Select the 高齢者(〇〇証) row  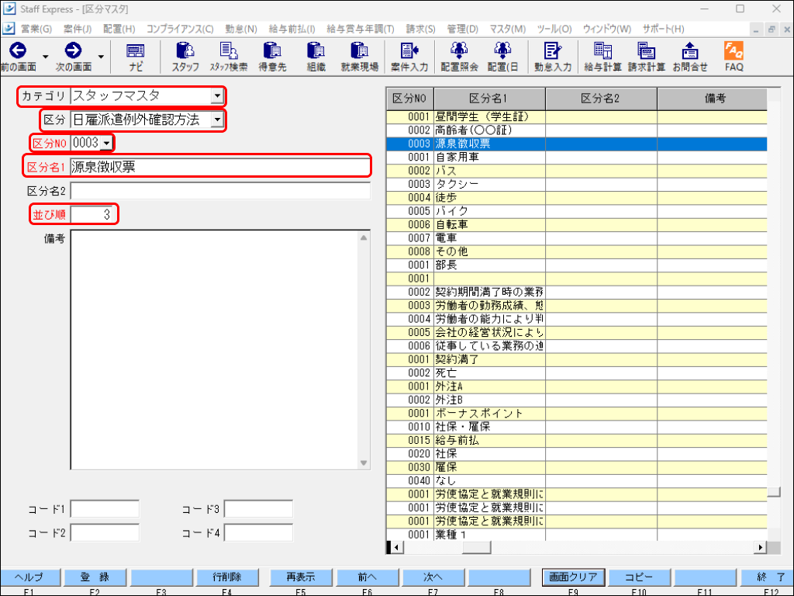pos(576,130)
